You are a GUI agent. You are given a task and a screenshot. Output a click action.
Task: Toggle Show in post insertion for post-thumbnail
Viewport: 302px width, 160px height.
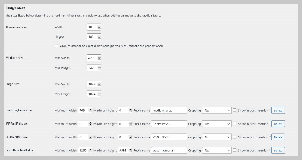click(x=234, y=150)
